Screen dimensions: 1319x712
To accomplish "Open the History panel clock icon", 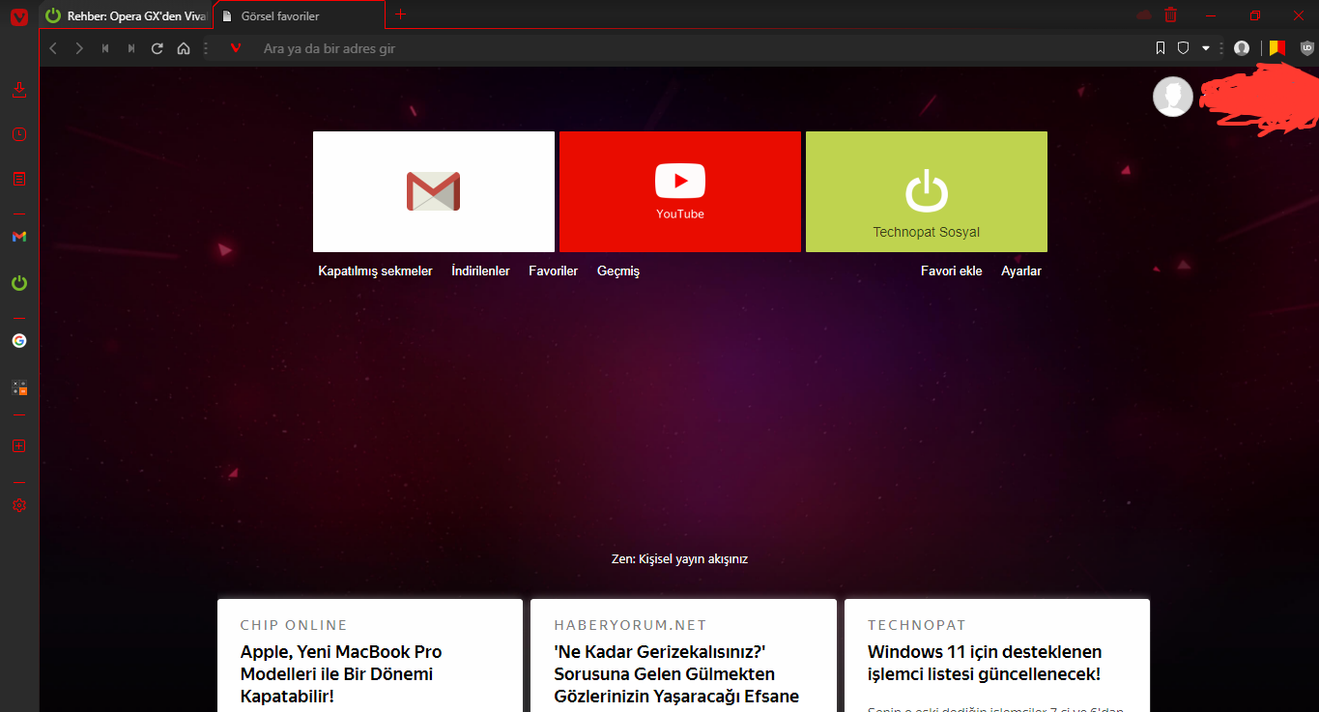I will (19, 134).
